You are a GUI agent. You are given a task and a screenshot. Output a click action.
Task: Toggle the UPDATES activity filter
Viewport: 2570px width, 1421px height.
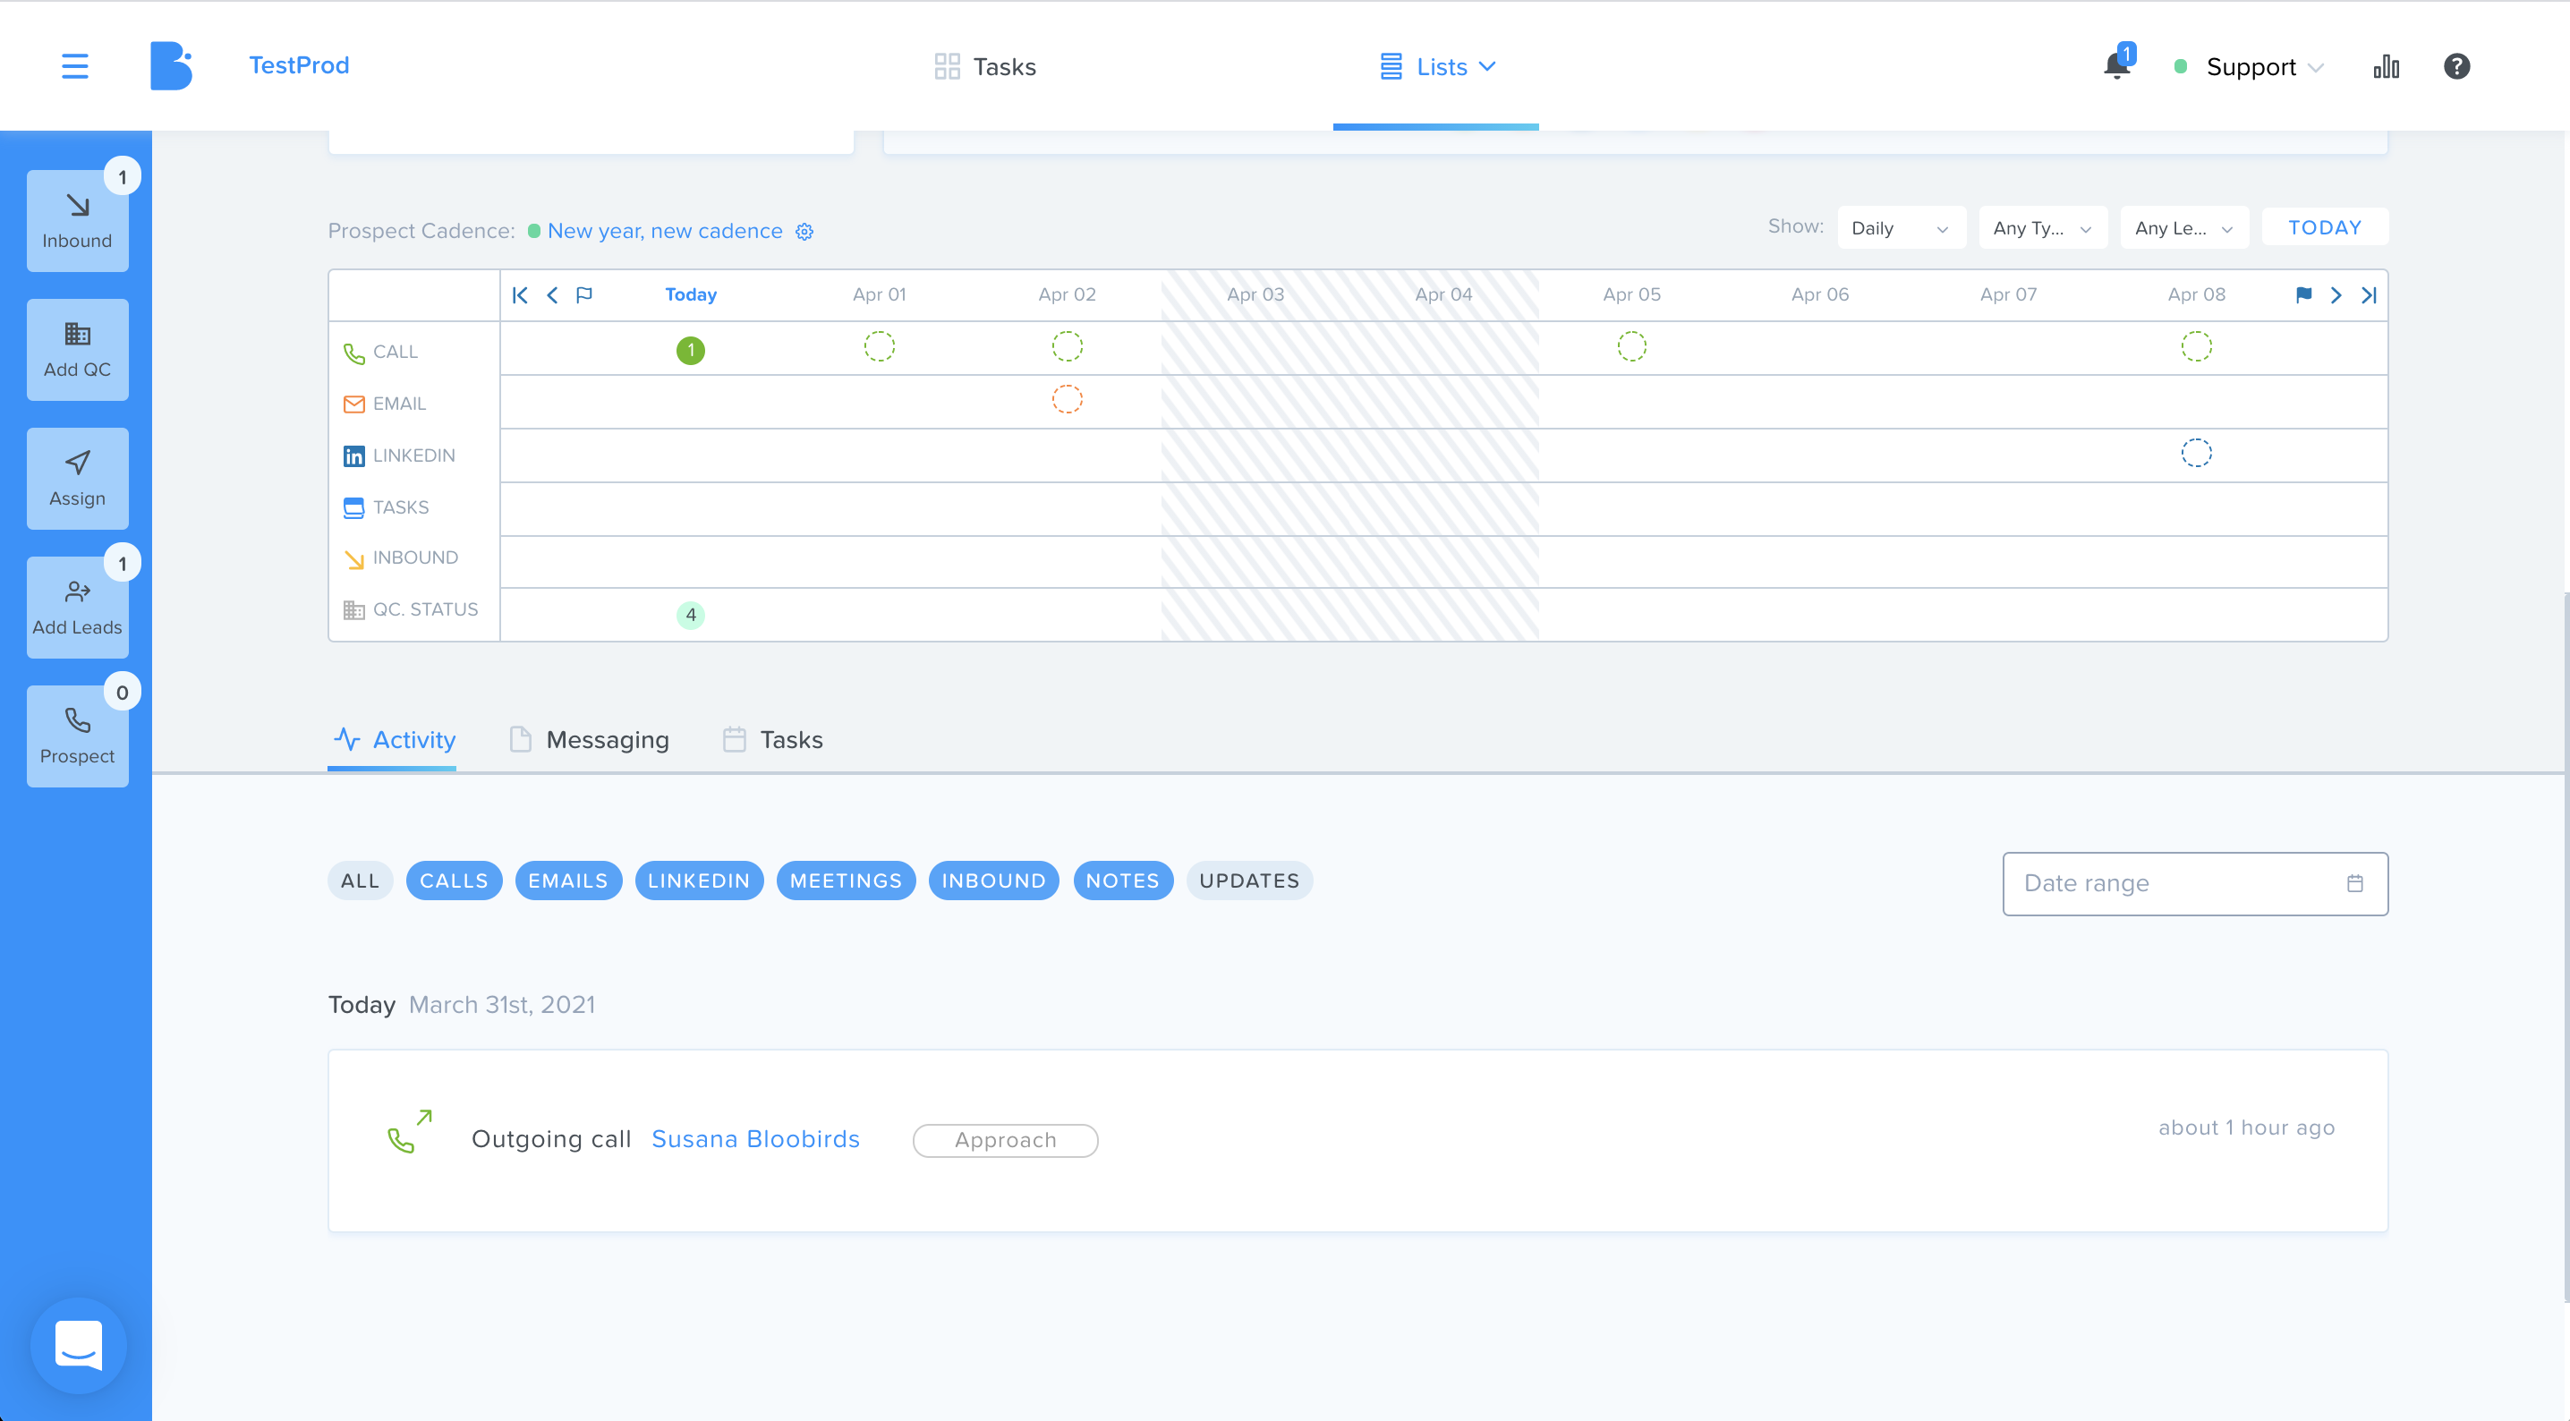[x=1249, y=881]
